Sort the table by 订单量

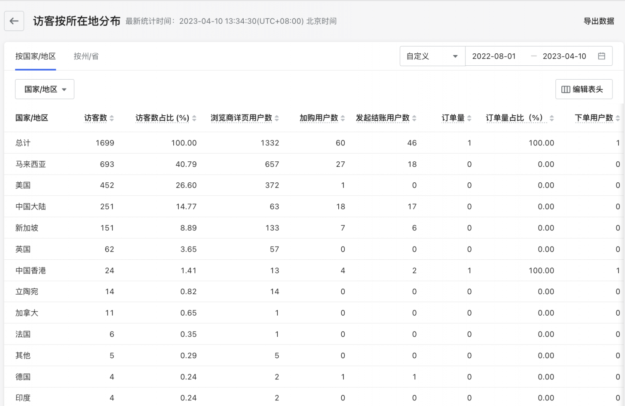(469, 117)
